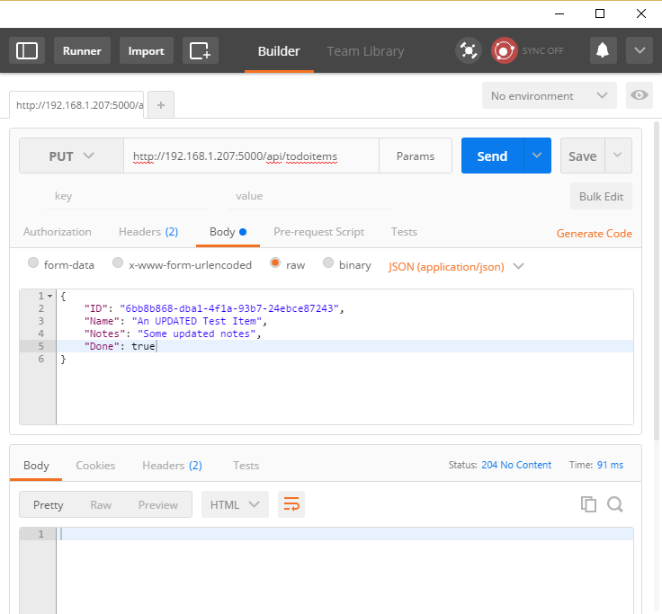The height and width of the screenshot is (614, 662).
Task: Click the 91 ms response time
Action: [610, 465]
